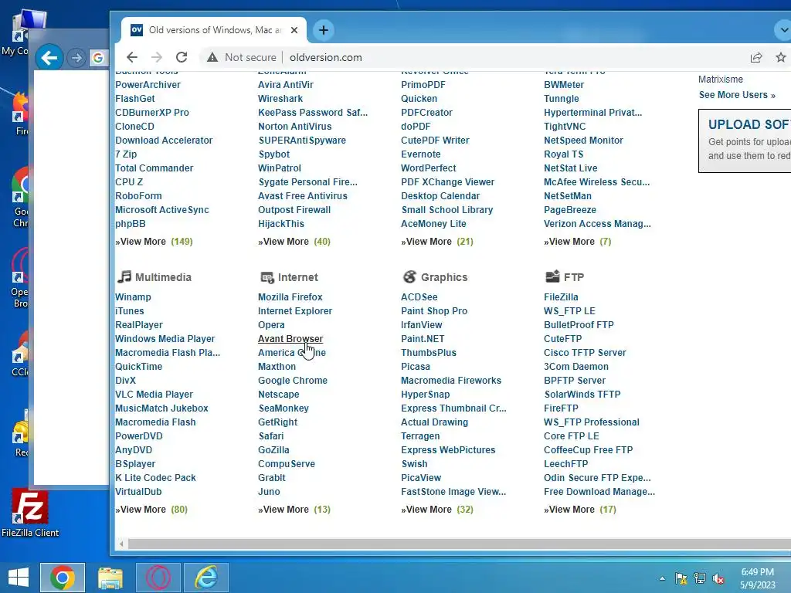Open FileZilla Client desktop shortcut
The image size is (791, 593).
tap(30, 513)
